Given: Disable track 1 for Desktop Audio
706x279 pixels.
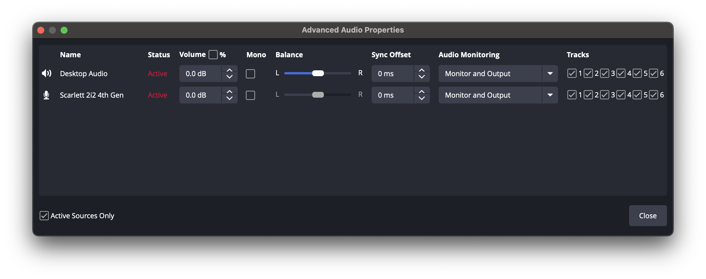Looking at the screenshot, I should point(572,73).
